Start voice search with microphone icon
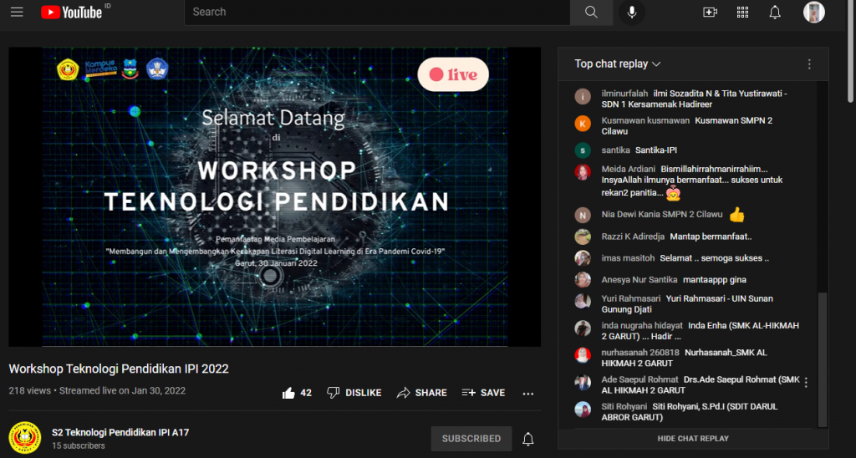 (632, 12)
